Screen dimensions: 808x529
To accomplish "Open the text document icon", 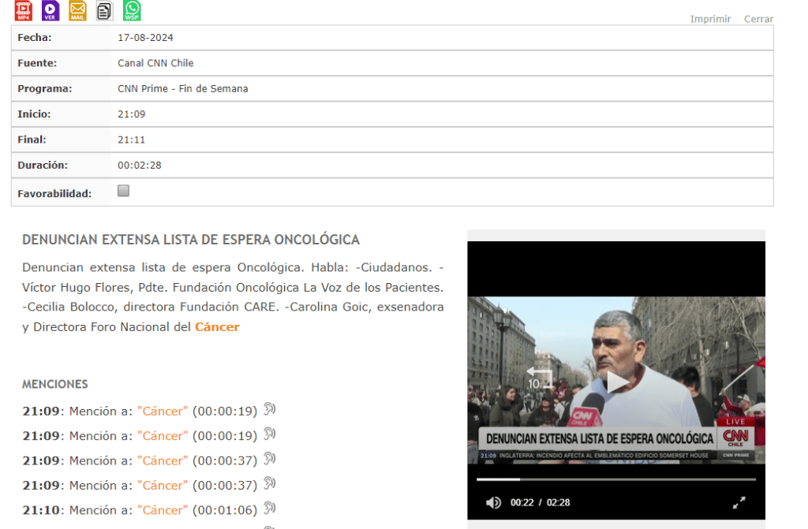I will click(105, 11).
